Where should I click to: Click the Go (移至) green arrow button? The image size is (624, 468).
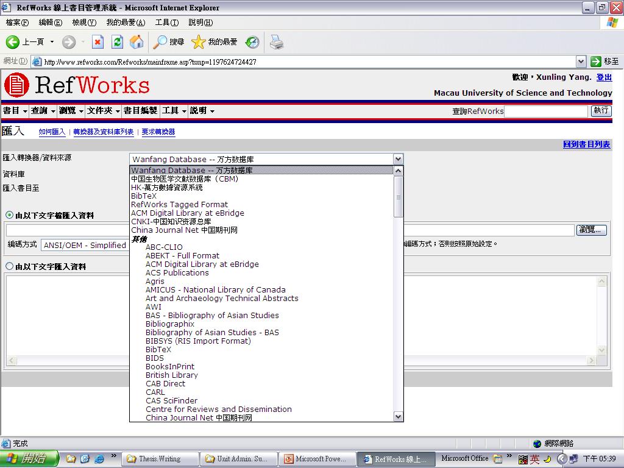[605, 62]
